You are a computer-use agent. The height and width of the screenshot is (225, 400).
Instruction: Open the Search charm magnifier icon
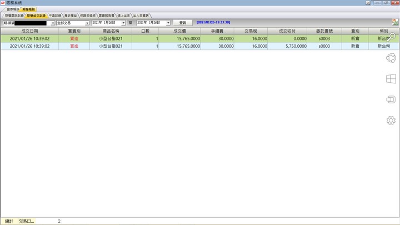(x=391, y=37)
